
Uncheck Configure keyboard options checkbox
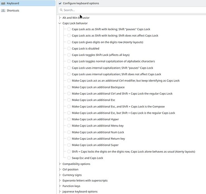tap(60, 3)
